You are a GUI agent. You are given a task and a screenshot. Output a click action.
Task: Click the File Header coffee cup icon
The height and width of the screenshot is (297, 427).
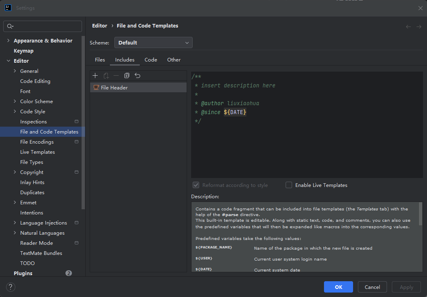click(96, 87)
